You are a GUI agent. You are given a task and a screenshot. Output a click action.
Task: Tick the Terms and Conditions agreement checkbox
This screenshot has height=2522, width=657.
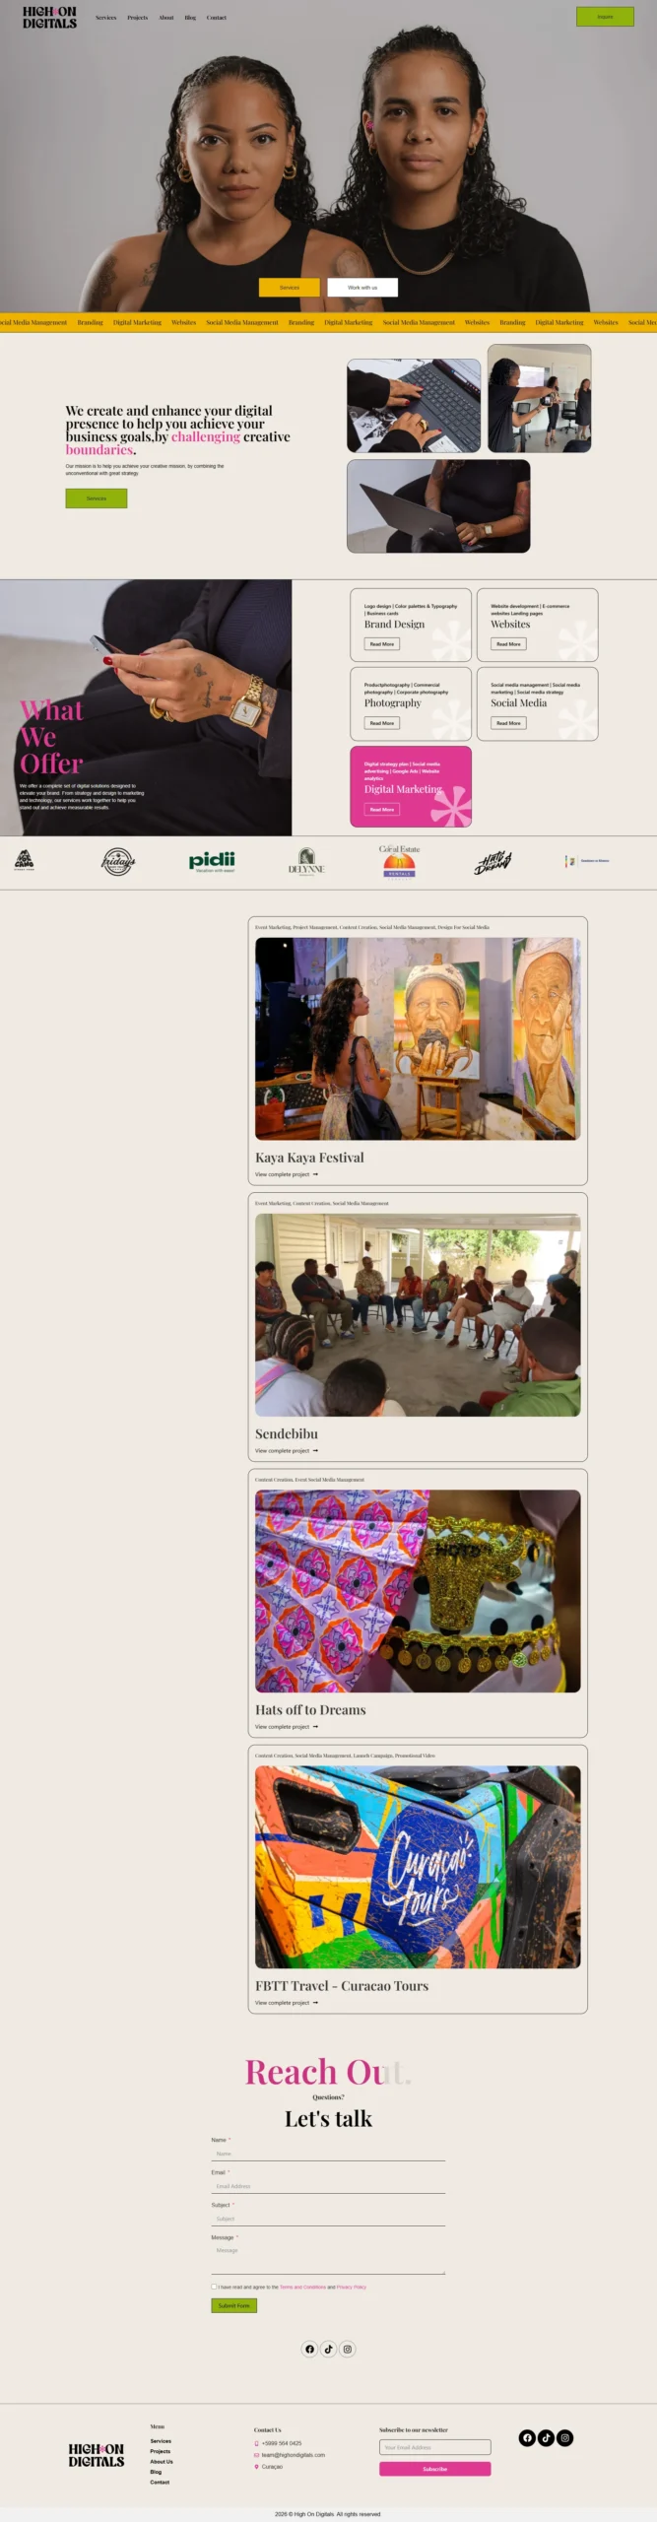pyautogui.click(x=214, y=2287)
